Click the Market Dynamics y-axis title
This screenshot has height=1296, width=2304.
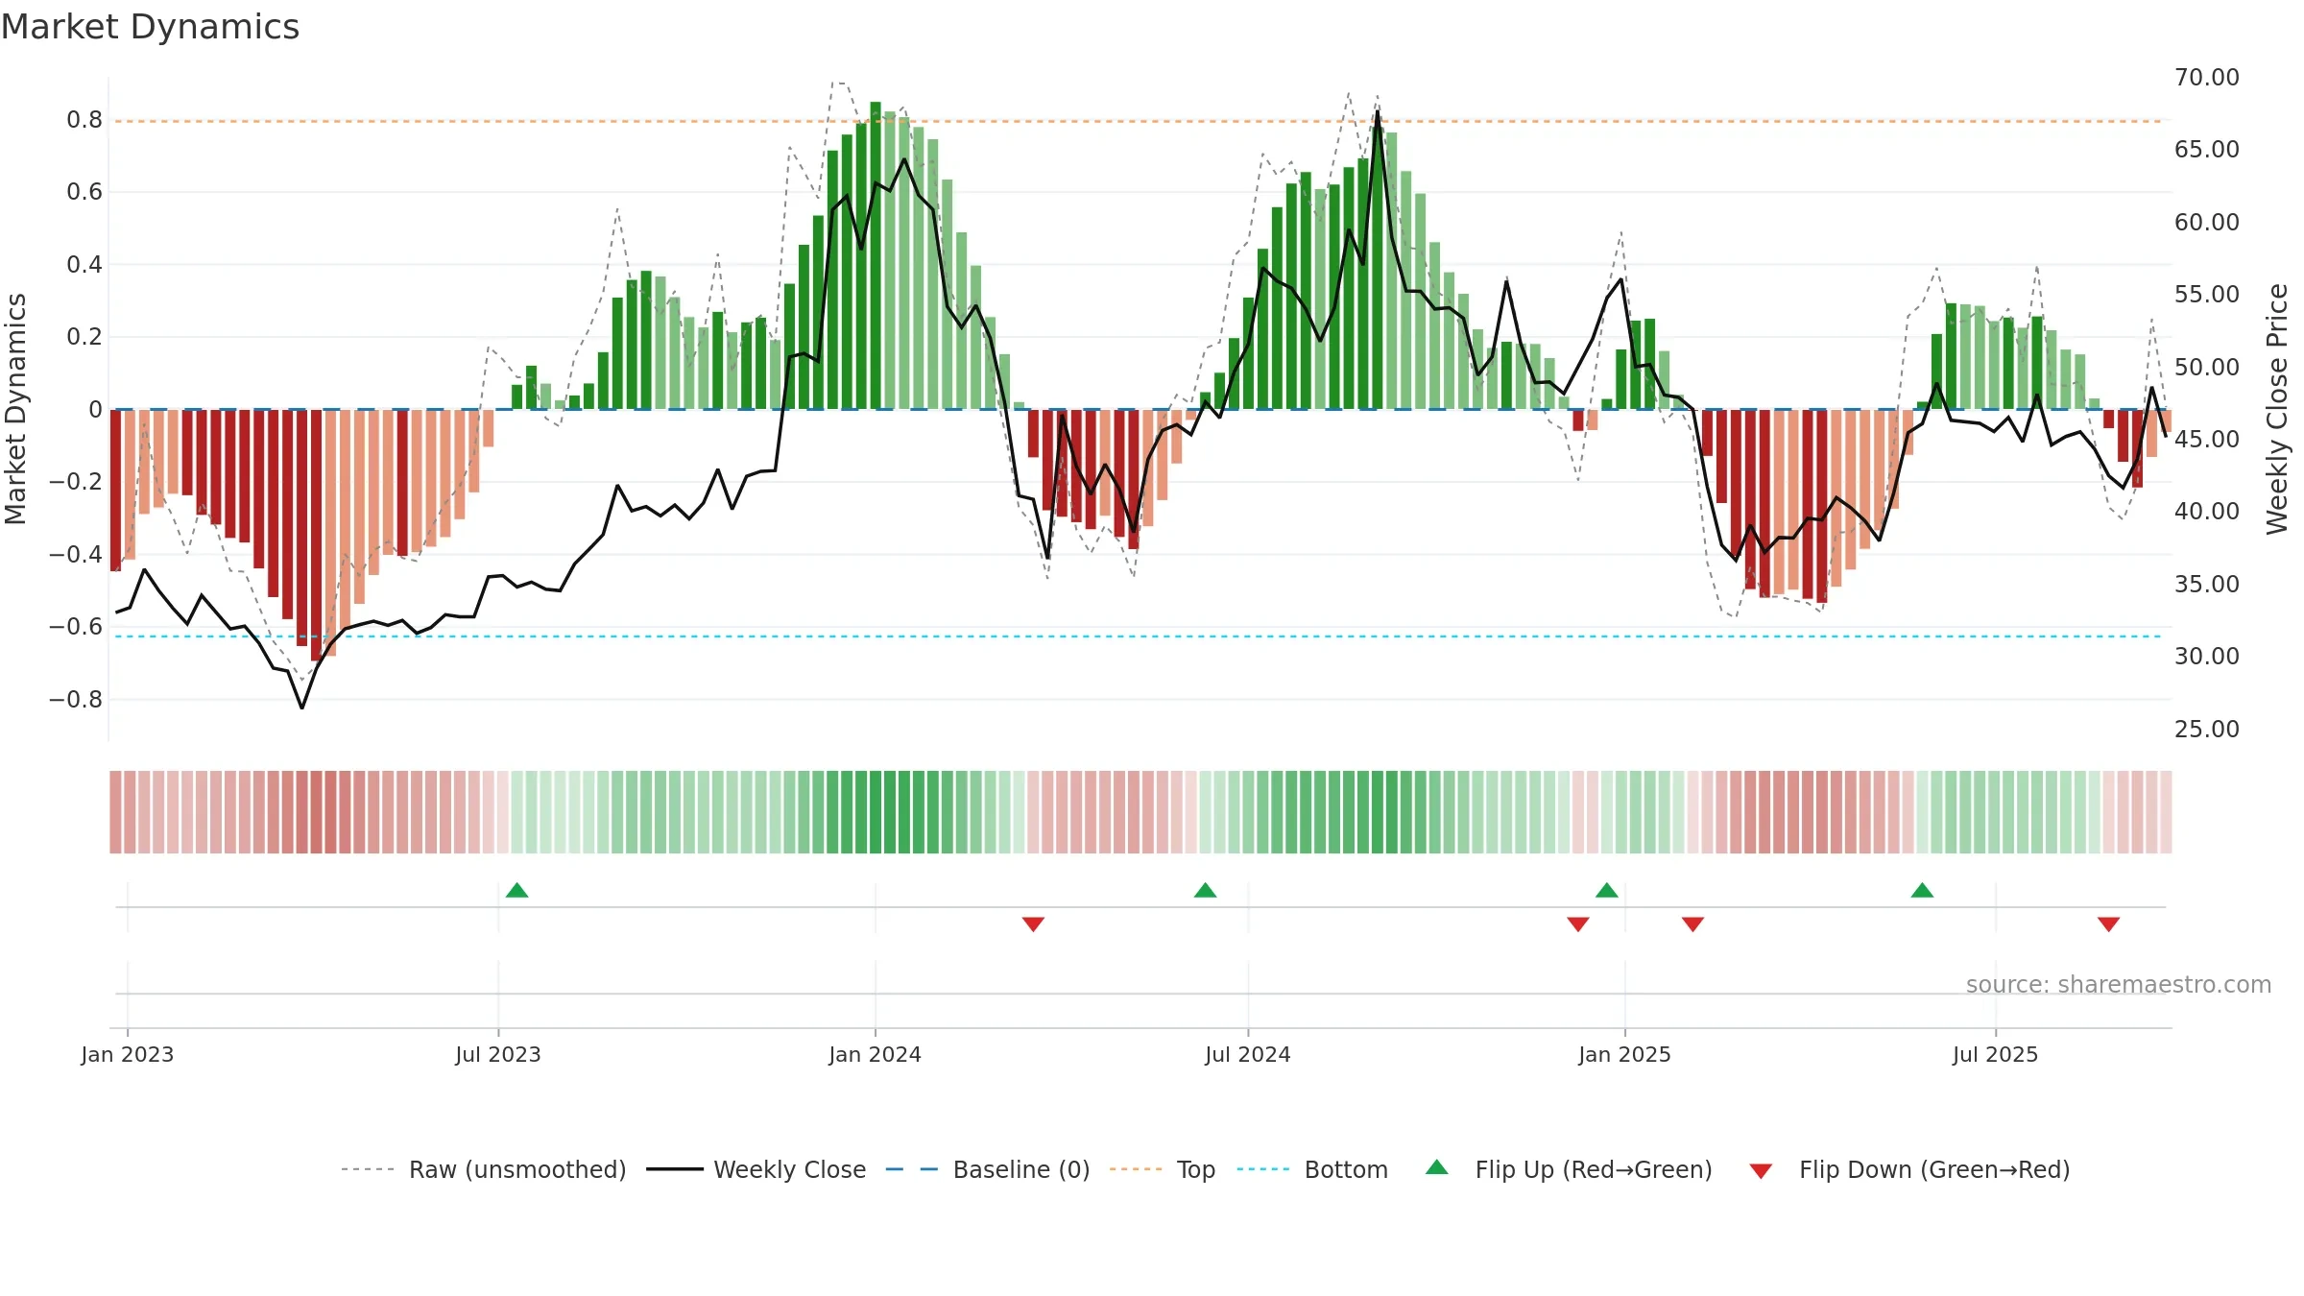15,409
